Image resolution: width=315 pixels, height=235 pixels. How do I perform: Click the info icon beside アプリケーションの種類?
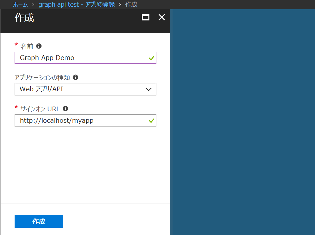pyautogui.click(x=75, y=77)
